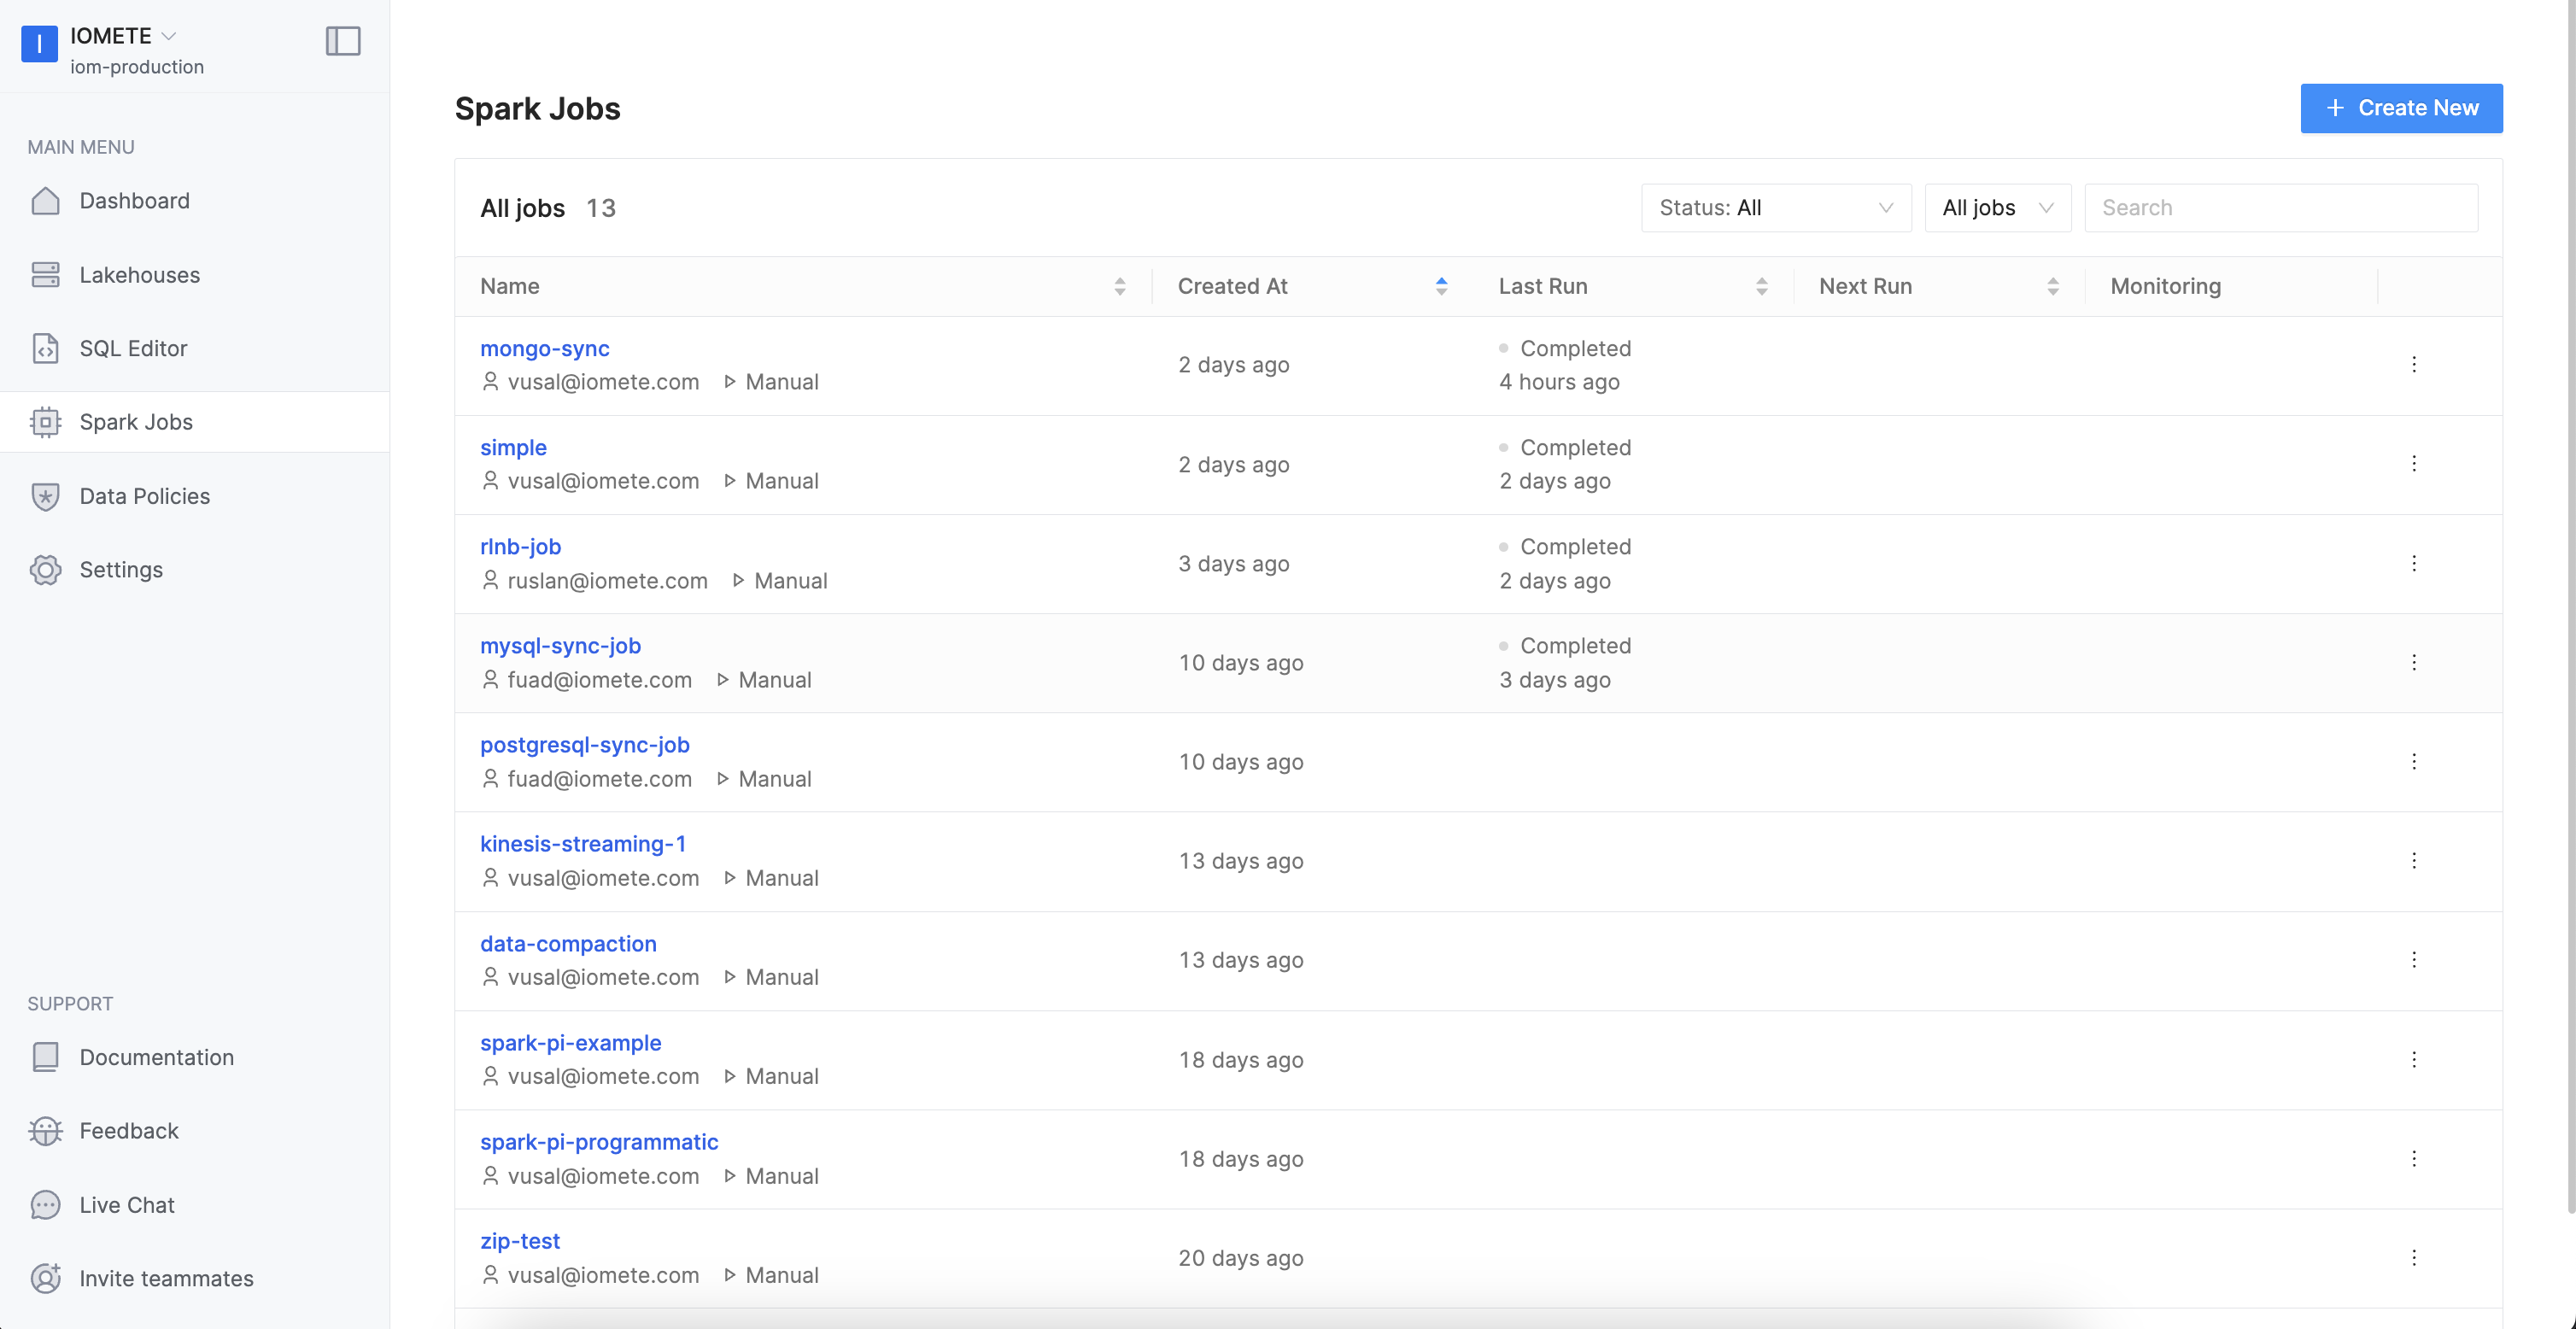Focus the Search jobs input field
The height and width of the screenshot is (1329, 2576).
[x=2281, y=208]
